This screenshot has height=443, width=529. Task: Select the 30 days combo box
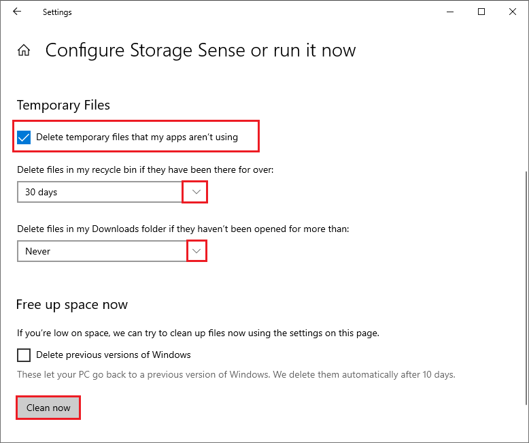112,192
